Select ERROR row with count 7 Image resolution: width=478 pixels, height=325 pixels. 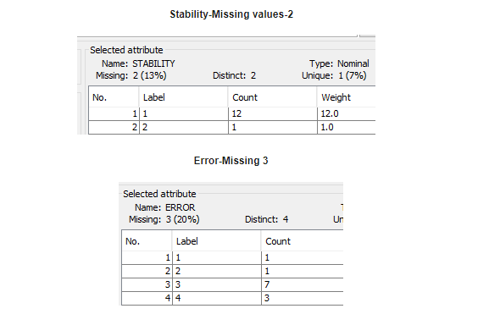click(x=232, y=284)
